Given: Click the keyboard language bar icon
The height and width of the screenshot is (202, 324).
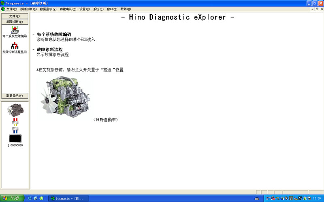Looking at the screenshot, I should (257, 198).
